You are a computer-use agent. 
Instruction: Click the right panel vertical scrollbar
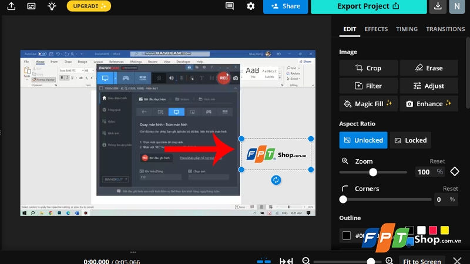[x=468, y=72]
